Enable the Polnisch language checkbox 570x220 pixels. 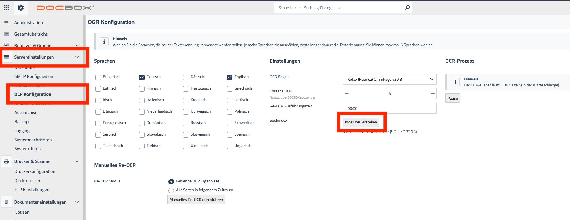click(230, 112)
